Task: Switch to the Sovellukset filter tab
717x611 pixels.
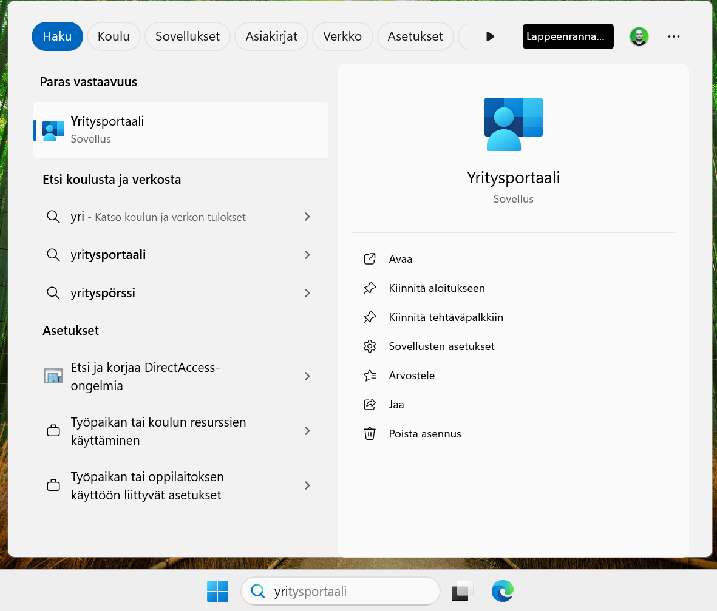Action: pos(188,36)
